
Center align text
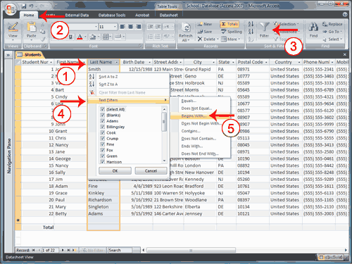point(130,27)
